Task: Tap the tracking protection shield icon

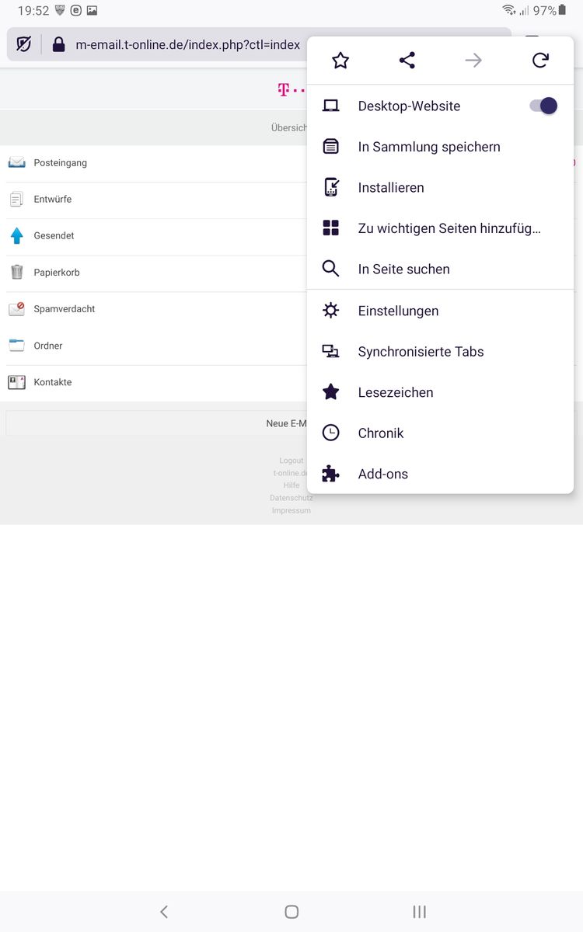Action: click(x=24, y=44)
